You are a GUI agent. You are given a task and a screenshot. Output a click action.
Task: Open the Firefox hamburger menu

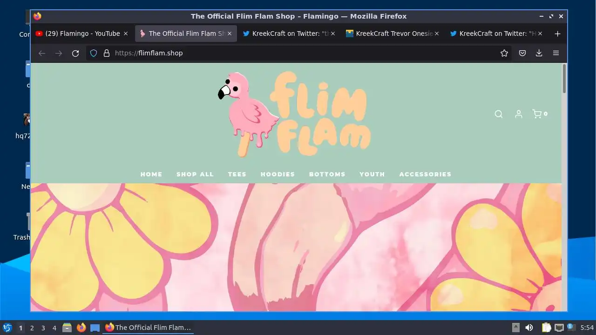tap(556, 53)
